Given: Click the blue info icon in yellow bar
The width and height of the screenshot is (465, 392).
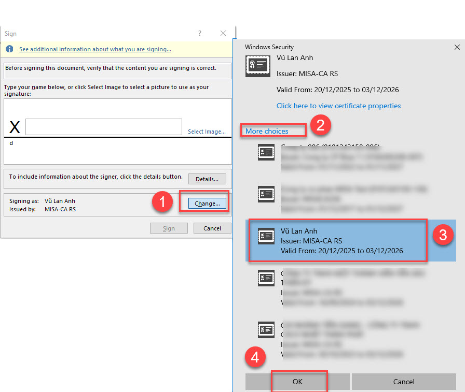Looking at the screenshot, I should 9,49.
